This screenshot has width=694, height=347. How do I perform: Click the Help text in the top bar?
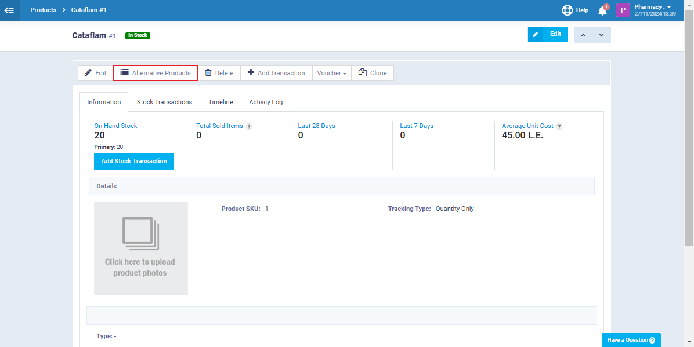point(582,10)
